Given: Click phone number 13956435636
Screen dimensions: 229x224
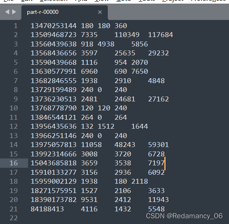Looking at the screenshot, I should point(53,126).
